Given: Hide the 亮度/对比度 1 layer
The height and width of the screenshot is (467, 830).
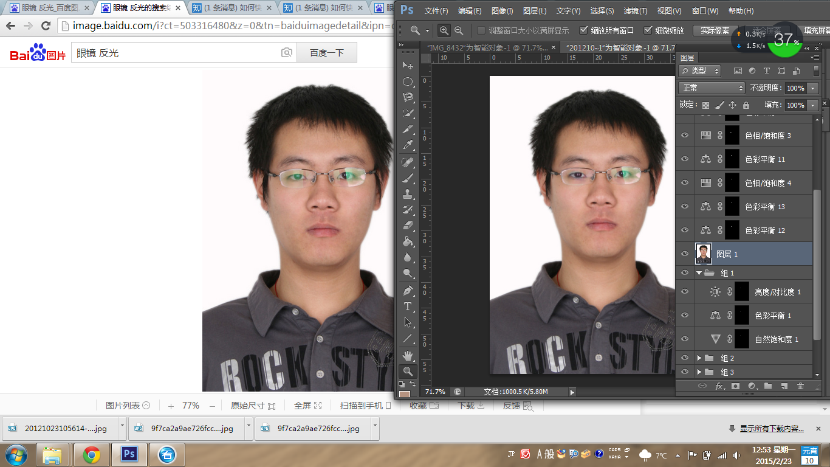Looking at the screenshot, I should [685, 292].
